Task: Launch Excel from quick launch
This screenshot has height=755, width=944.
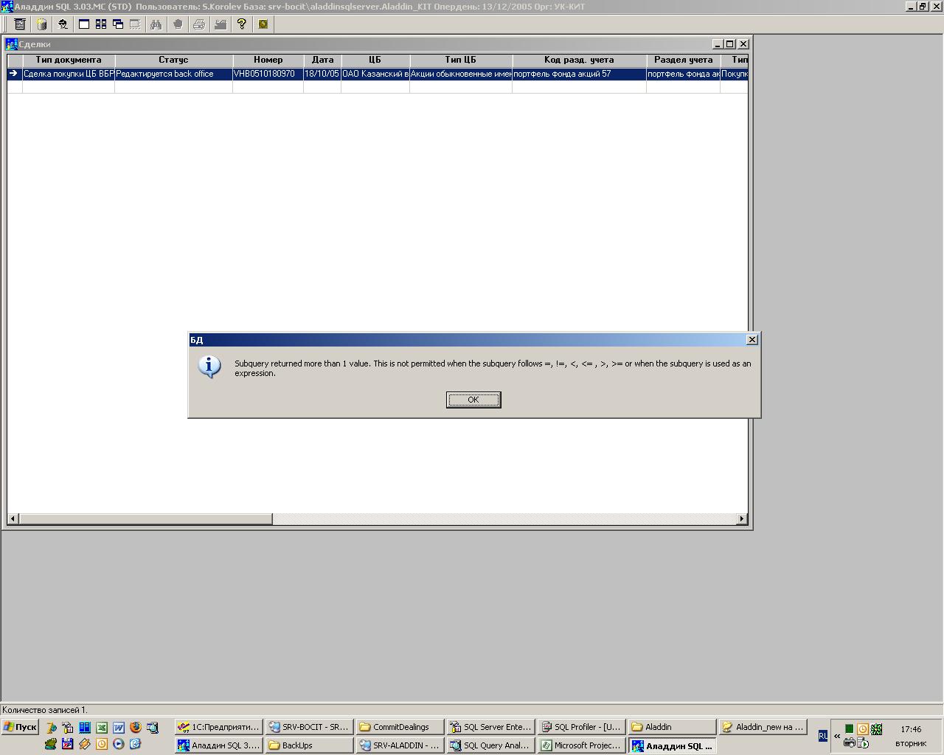Action: click(101, 728)
